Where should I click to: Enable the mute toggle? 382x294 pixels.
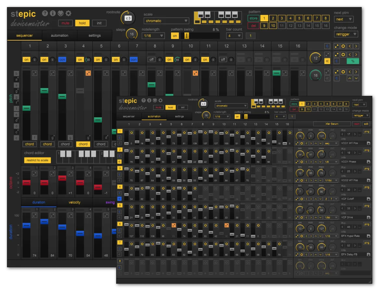[x=158, y=107]
